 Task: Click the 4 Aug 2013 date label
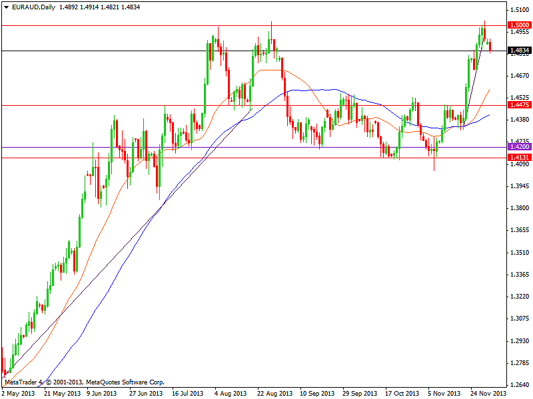pos(231,393)
